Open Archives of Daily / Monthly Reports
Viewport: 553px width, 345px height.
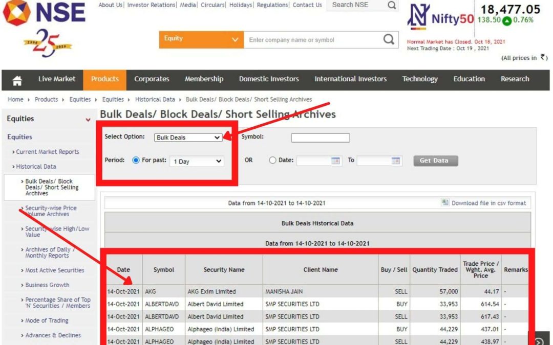[x=49, y=252]
